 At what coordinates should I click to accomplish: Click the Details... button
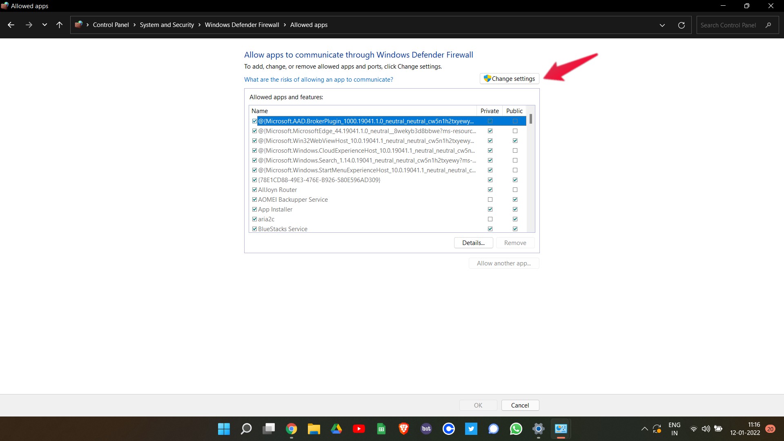[473, 243]
